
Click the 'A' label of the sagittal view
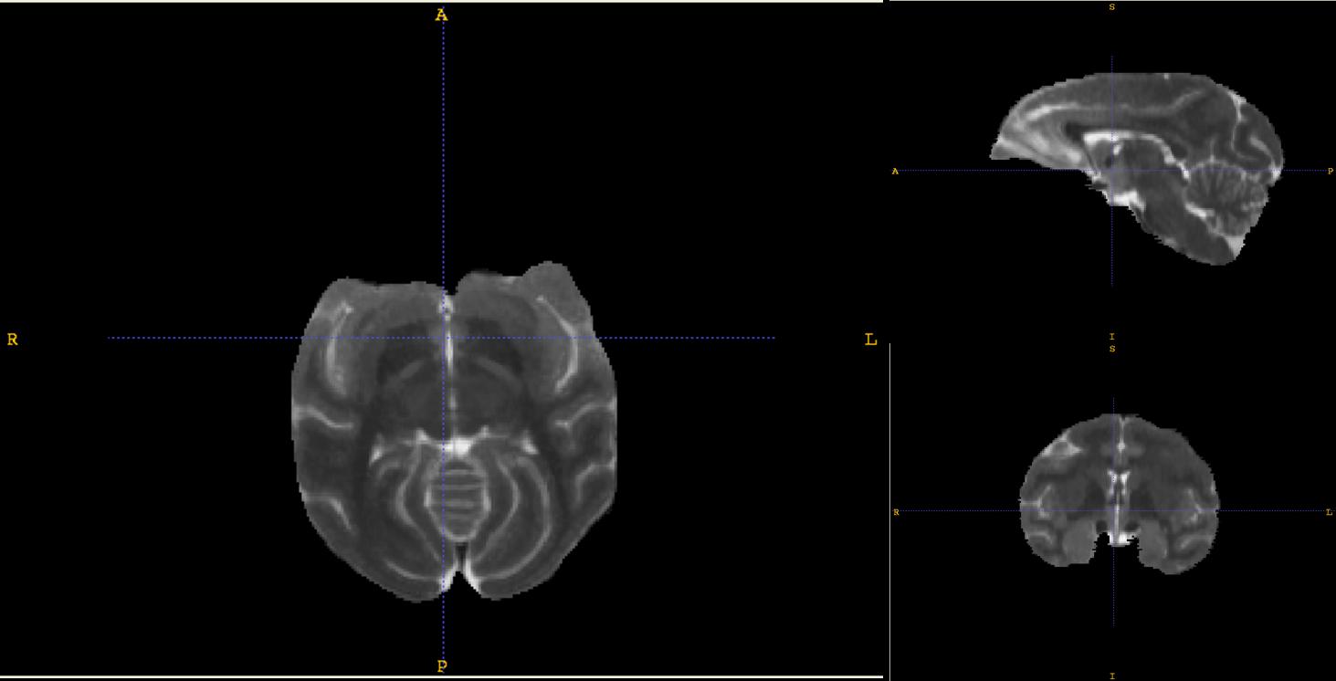(x=895, y=172)
